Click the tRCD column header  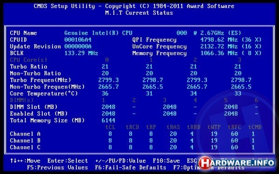click(x=132, y=127)
